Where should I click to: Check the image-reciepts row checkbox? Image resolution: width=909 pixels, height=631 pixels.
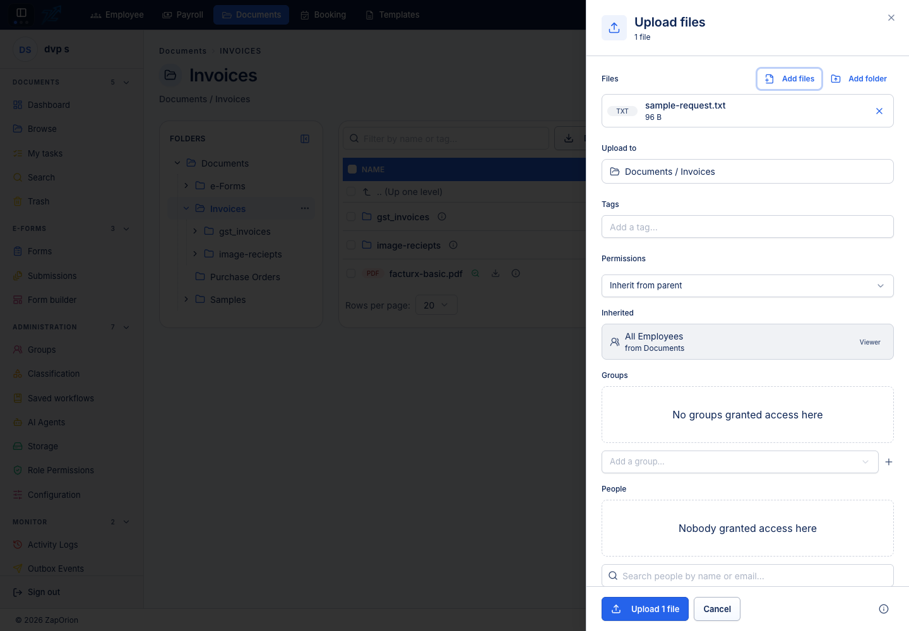(351, 245)
